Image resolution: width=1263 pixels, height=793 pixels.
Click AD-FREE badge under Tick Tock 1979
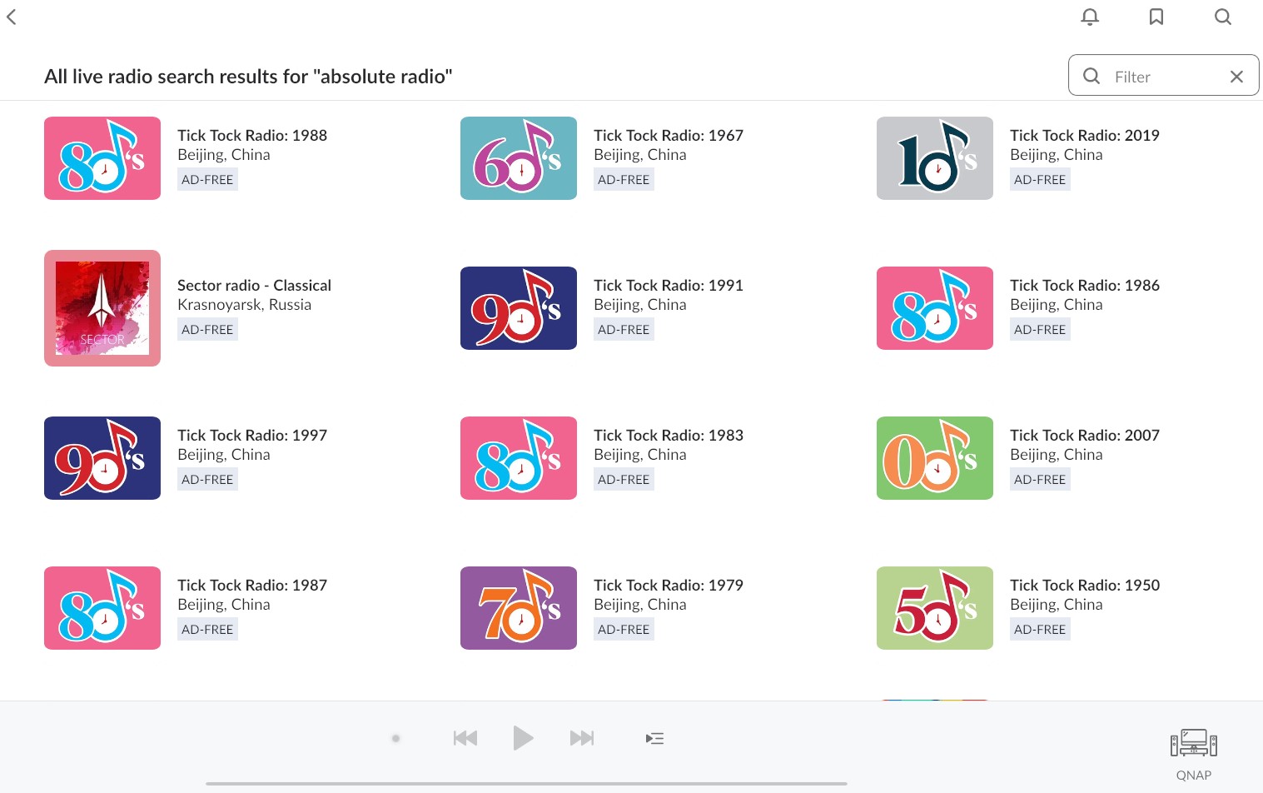click(624, 629)
